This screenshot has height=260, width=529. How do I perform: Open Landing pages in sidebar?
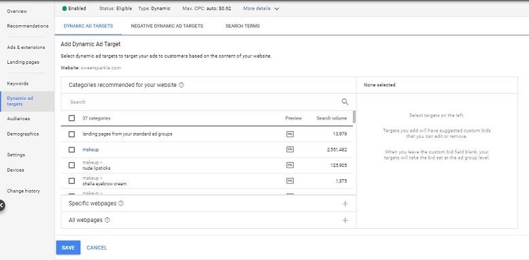(x=23, y=62)
